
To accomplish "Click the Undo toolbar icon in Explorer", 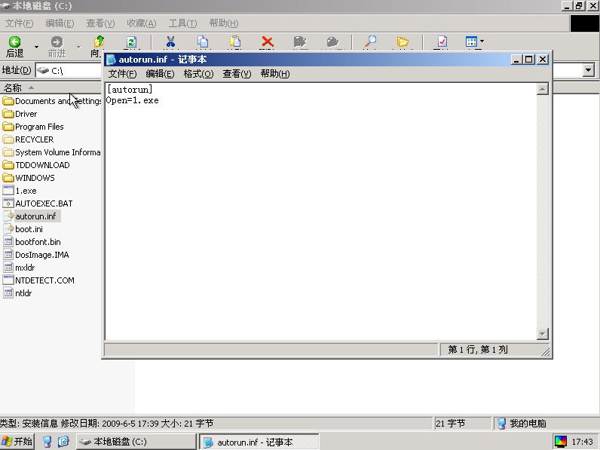I will tap(332, 41).
